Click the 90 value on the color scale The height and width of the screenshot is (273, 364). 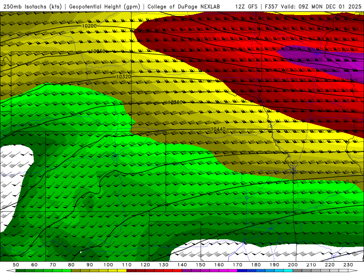pos(90,265)
